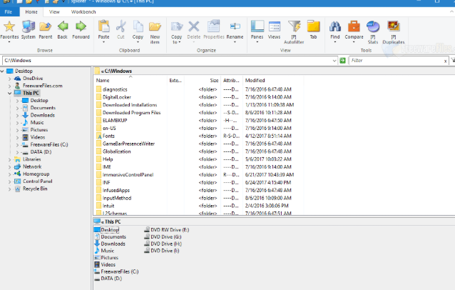455x290 pixels.
Task: Click the Rename icon
Action: pyautogui.click(x=235, y=26)
